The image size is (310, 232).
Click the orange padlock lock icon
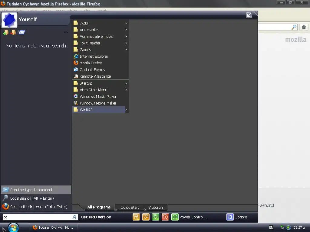(x=136, y=217)
